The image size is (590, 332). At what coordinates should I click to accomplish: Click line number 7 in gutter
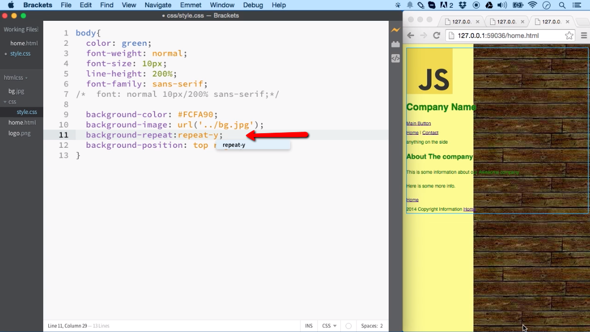coord(66,94)
